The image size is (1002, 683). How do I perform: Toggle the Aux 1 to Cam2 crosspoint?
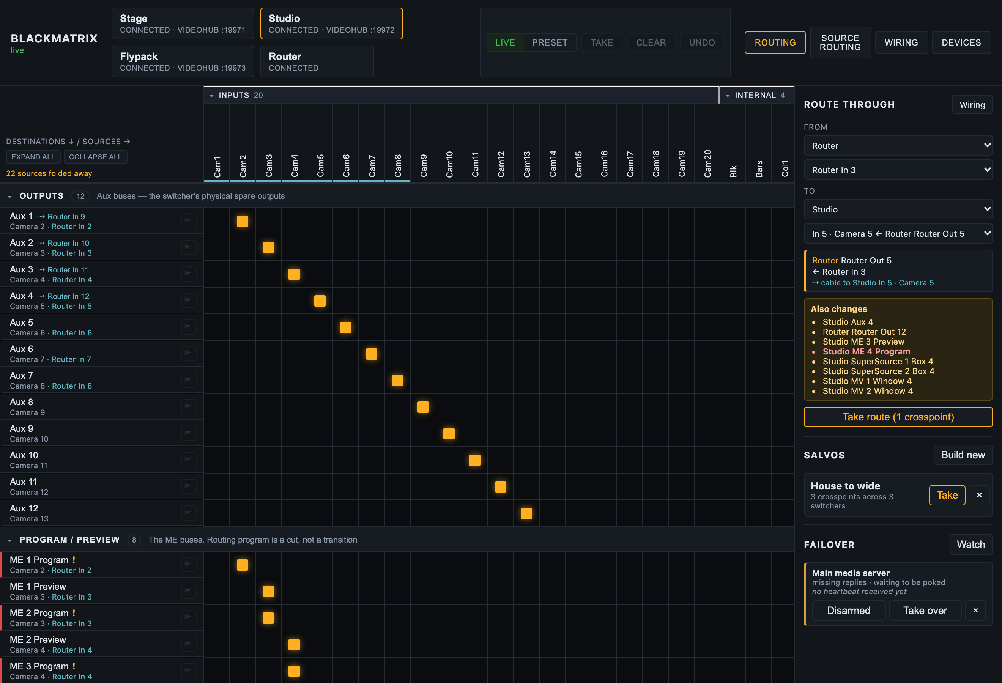click(242, 221)
